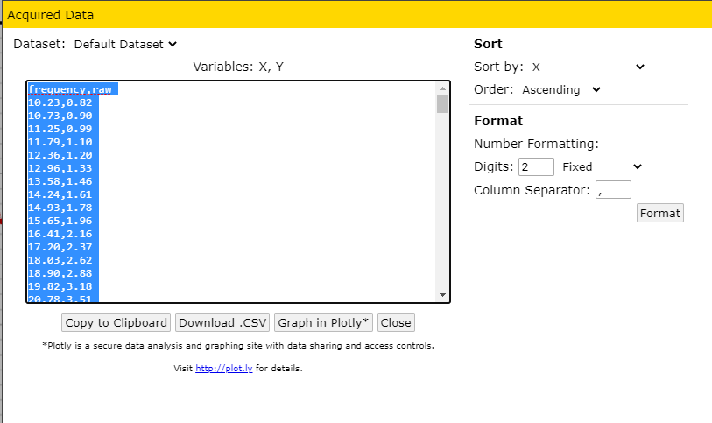Open the Order dropdown set to Ascending
712x423 pixels.
(x=561, y=89)
